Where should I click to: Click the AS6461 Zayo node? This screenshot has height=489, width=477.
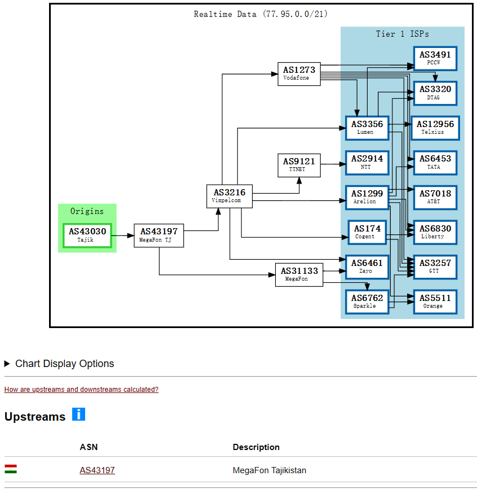coord(367,267)
